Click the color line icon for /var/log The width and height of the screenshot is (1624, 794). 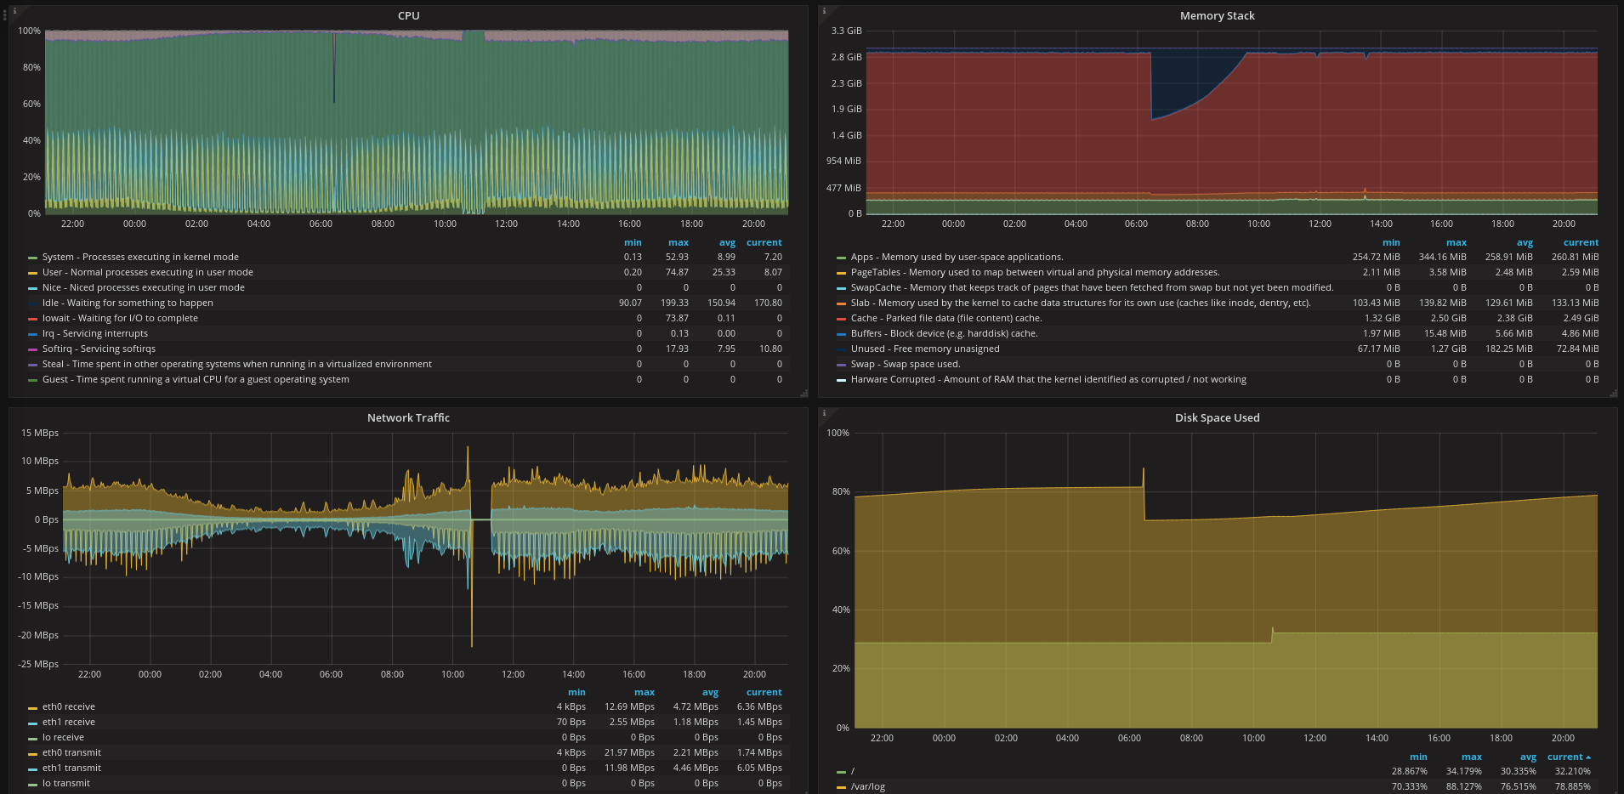coord(841,787)
